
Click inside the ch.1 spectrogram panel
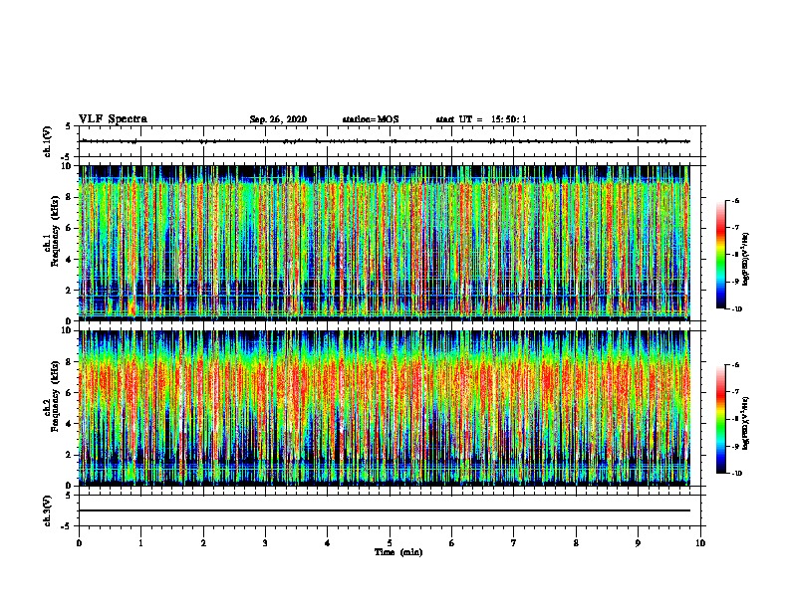tap(385, 243)
